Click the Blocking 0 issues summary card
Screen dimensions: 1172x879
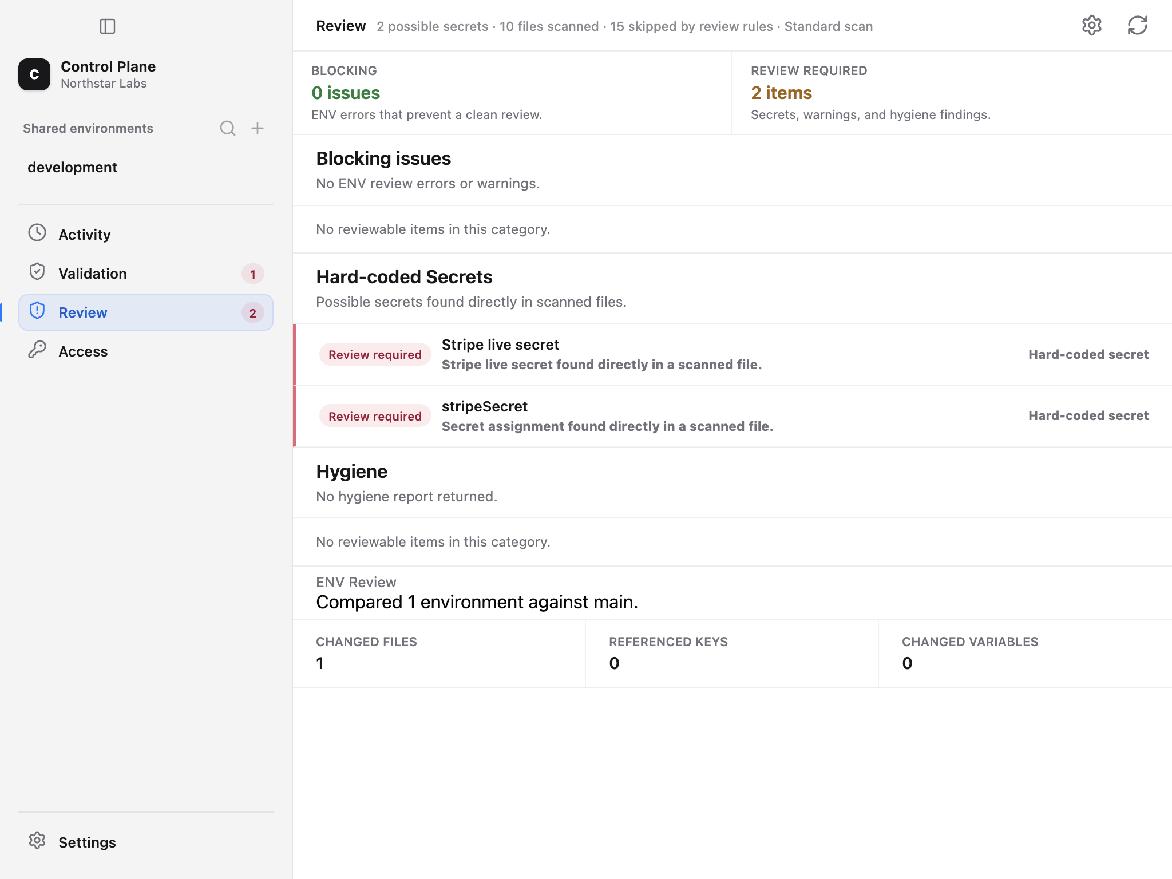[x=512, y=93]
